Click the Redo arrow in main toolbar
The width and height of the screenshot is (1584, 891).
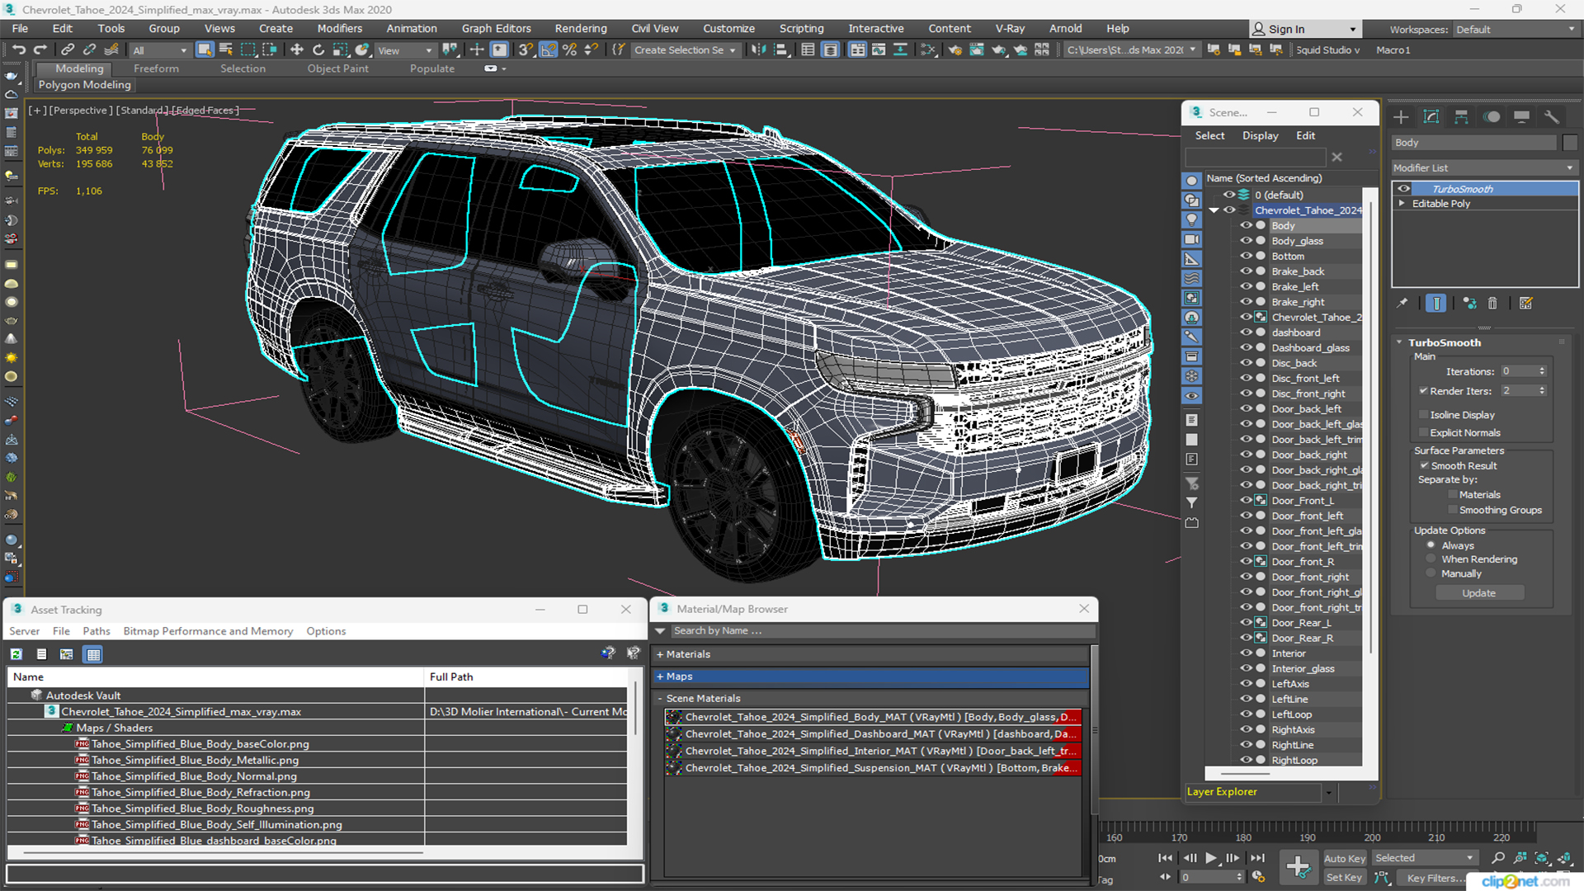40,49
